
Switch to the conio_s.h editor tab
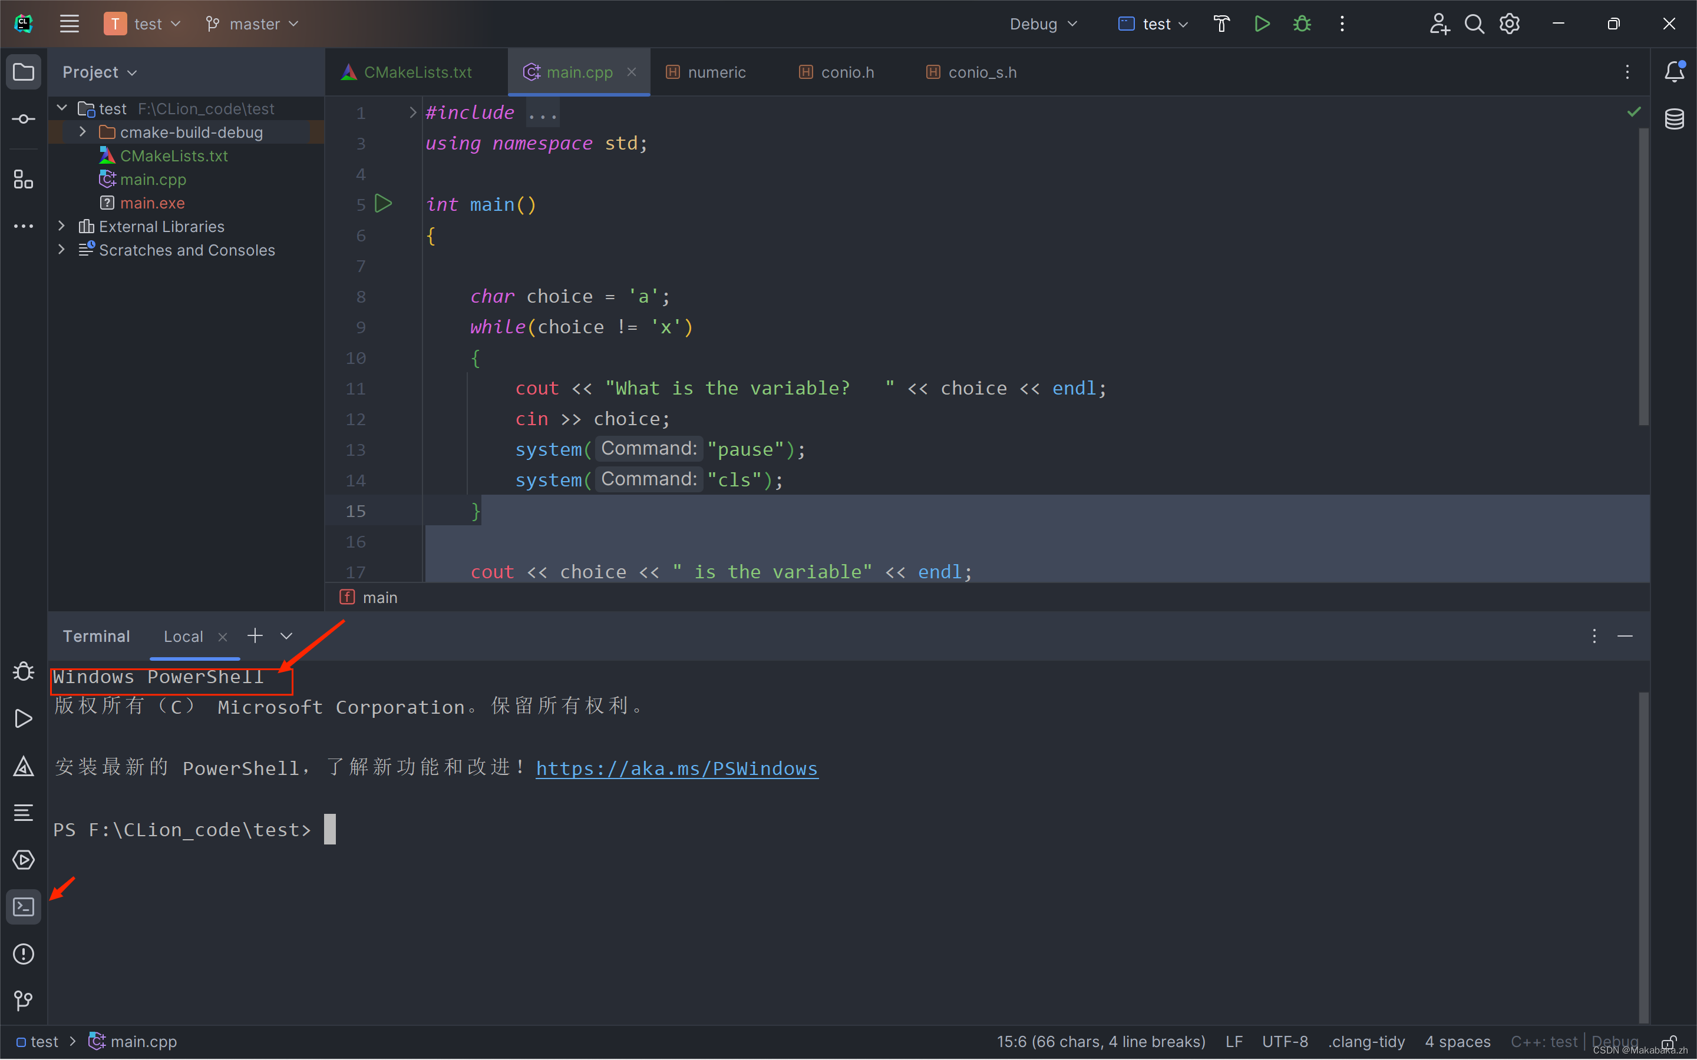click(982, 72)
